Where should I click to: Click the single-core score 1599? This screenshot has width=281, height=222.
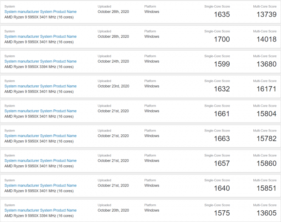pyautogui.click(x=222, y=64)
